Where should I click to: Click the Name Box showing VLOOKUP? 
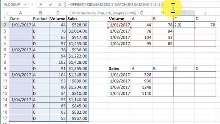pos(15,4)
